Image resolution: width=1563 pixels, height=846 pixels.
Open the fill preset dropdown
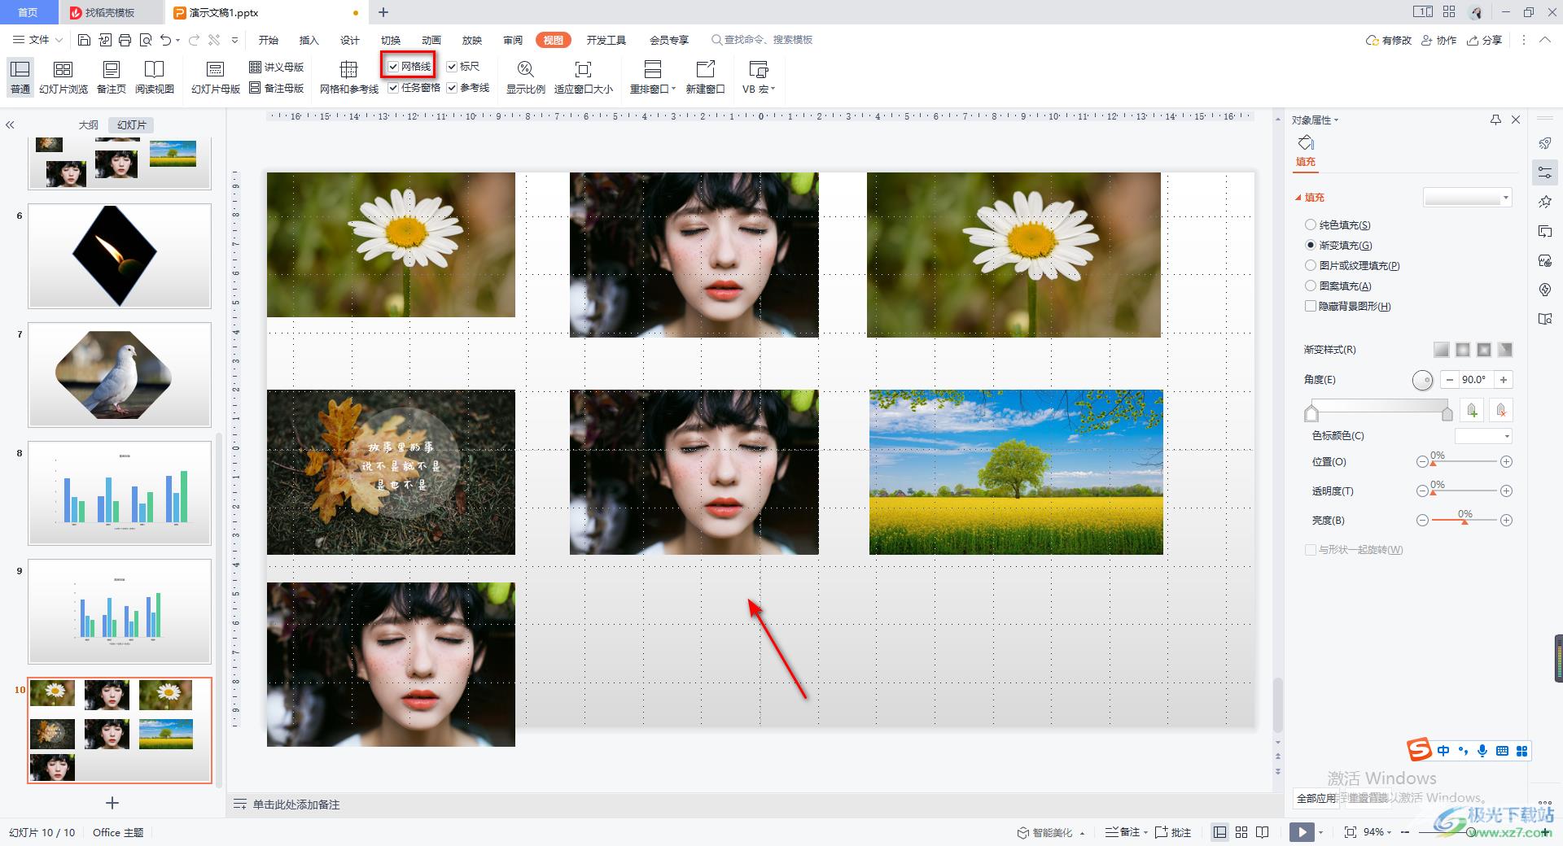tap(1468, 198)
